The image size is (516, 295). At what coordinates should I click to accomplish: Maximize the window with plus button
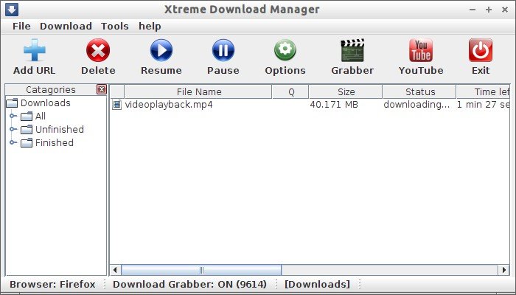pos(489,10)
